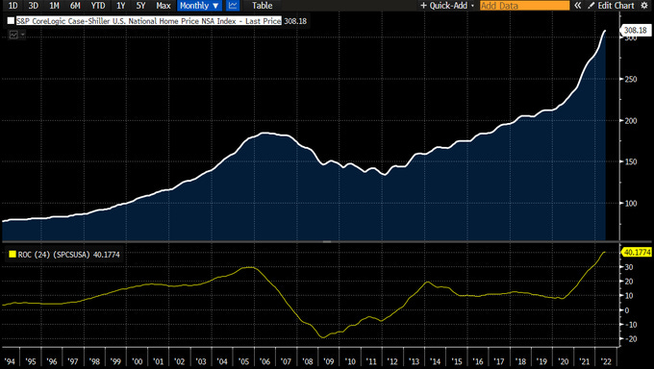
Task: Switch range to 6M
Action: pos(75,6)
